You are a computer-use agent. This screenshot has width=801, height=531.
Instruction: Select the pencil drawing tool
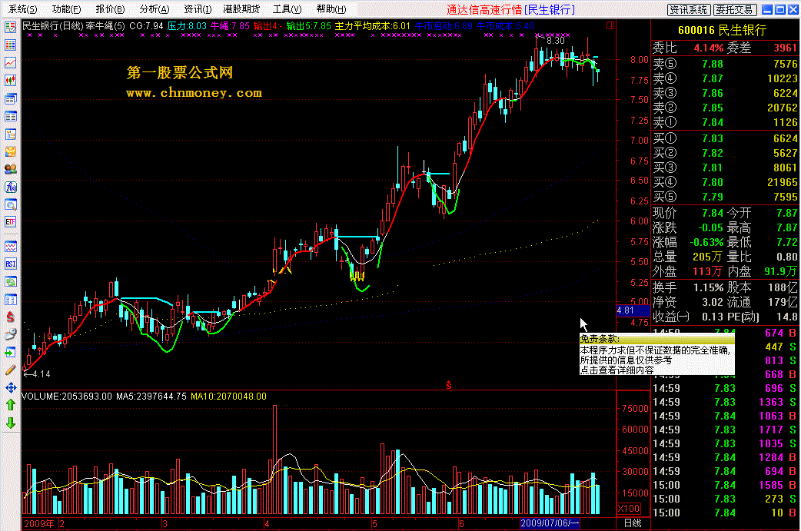coord(10,370)
